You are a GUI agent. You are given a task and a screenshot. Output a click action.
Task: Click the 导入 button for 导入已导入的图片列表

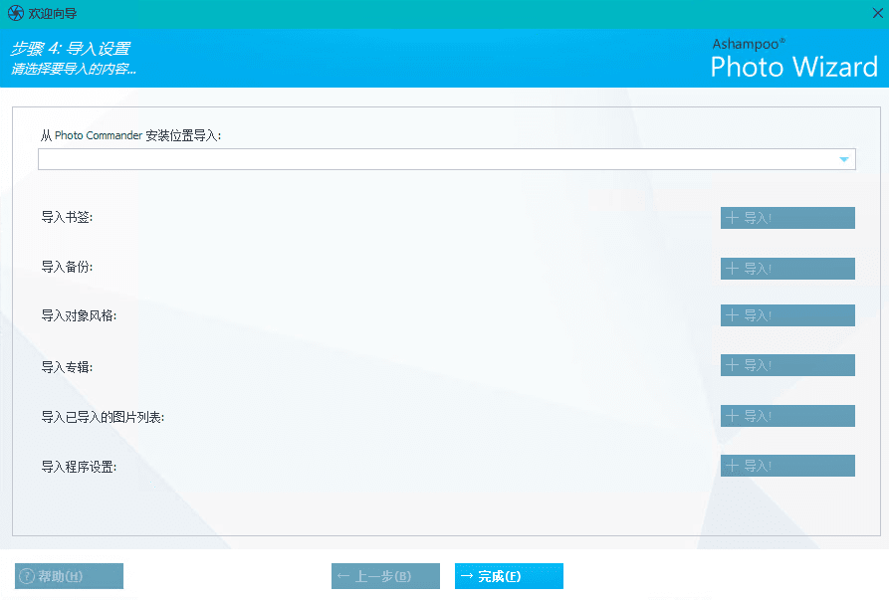(787, 416)
